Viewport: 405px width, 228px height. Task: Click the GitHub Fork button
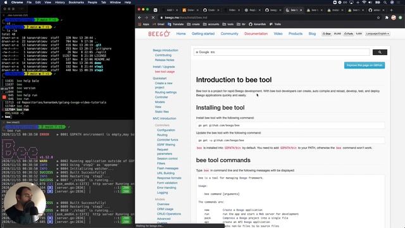coord(349,34)
